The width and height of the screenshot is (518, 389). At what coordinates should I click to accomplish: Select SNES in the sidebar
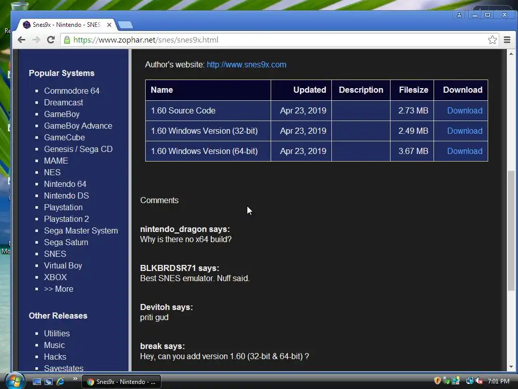[55, 254]
